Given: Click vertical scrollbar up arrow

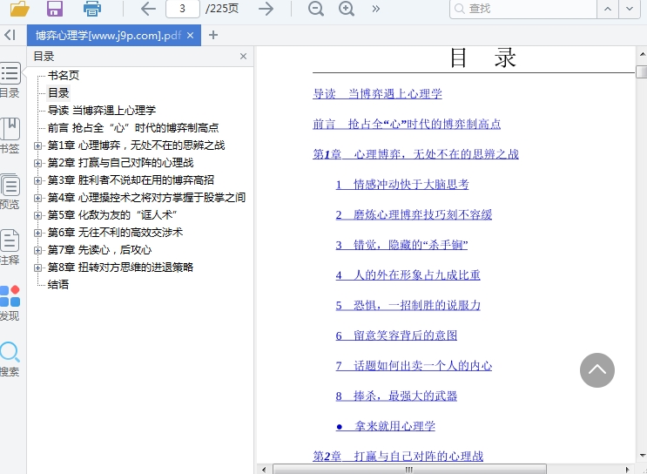Looking at the screenshot, I should click(x=642, y=54).
